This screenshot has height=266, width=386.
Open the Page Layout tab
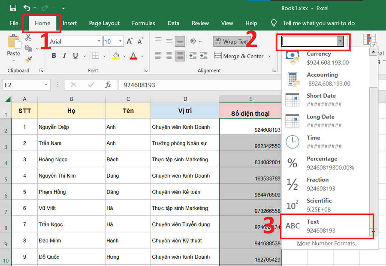pyautogui.click(x=104, y=23)
